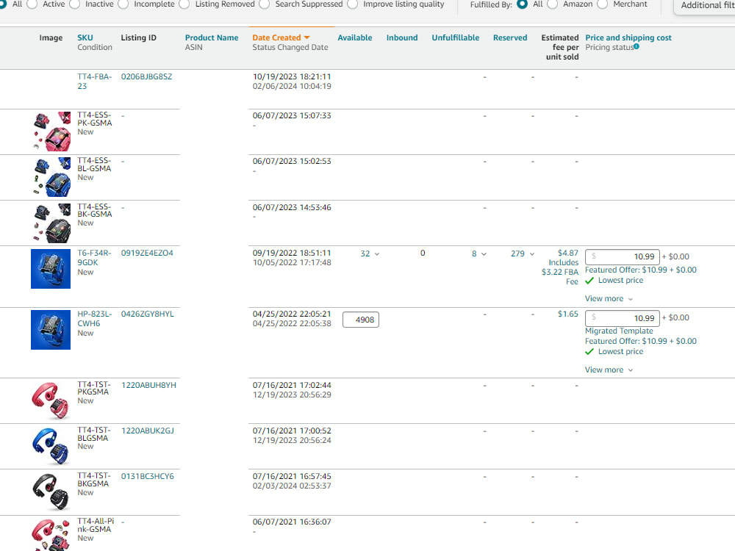Click product image for HP-823L-CWH6

[x=51, y=329]
